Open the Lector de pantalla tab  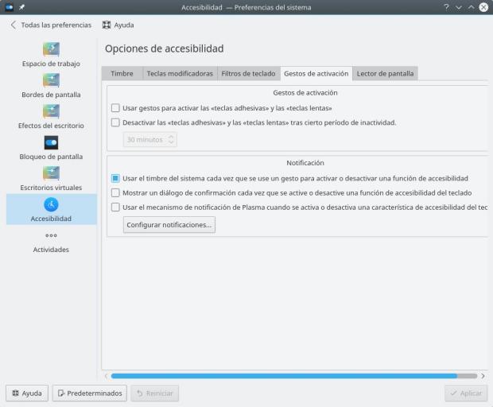(x=385, y=73)
